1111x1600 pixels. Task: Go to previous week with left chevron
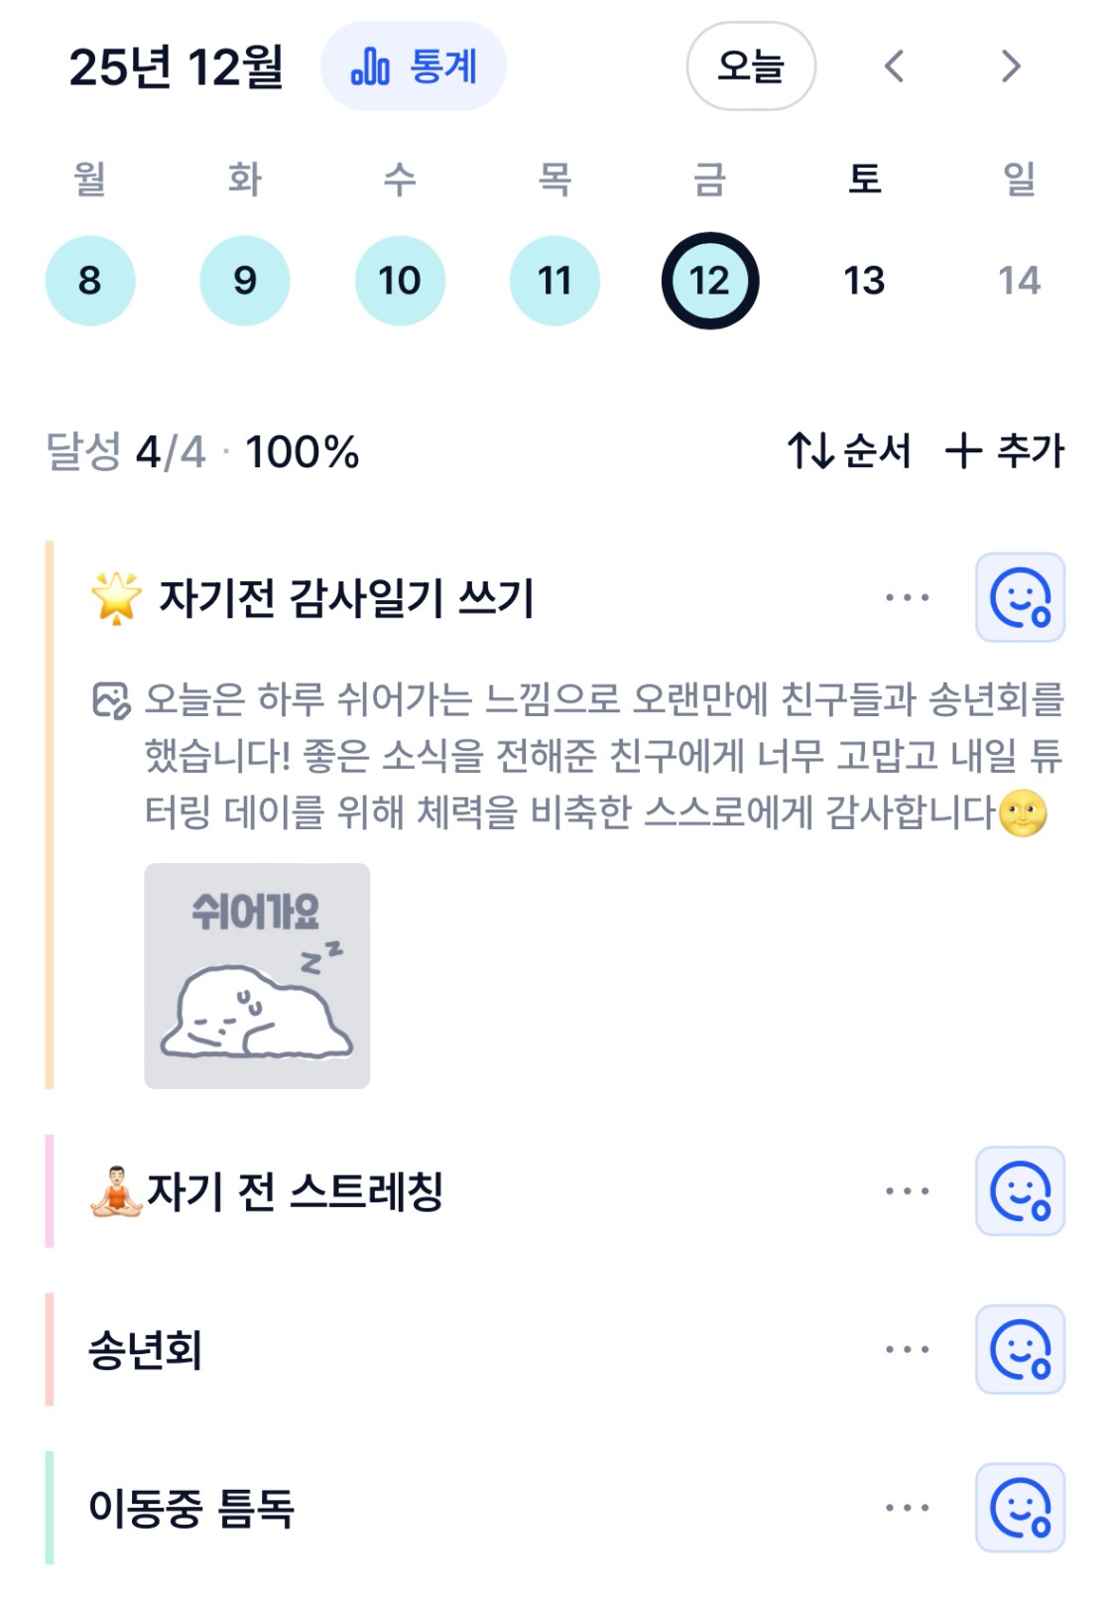coord(894,66)
